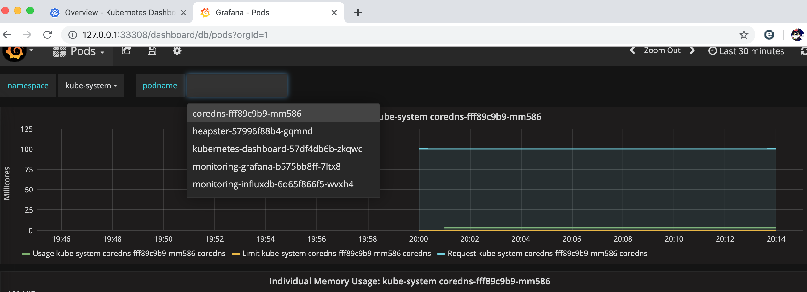Open dashboard settings gear icon
This screenshot has height=292, width=807.
coord(177,50)
